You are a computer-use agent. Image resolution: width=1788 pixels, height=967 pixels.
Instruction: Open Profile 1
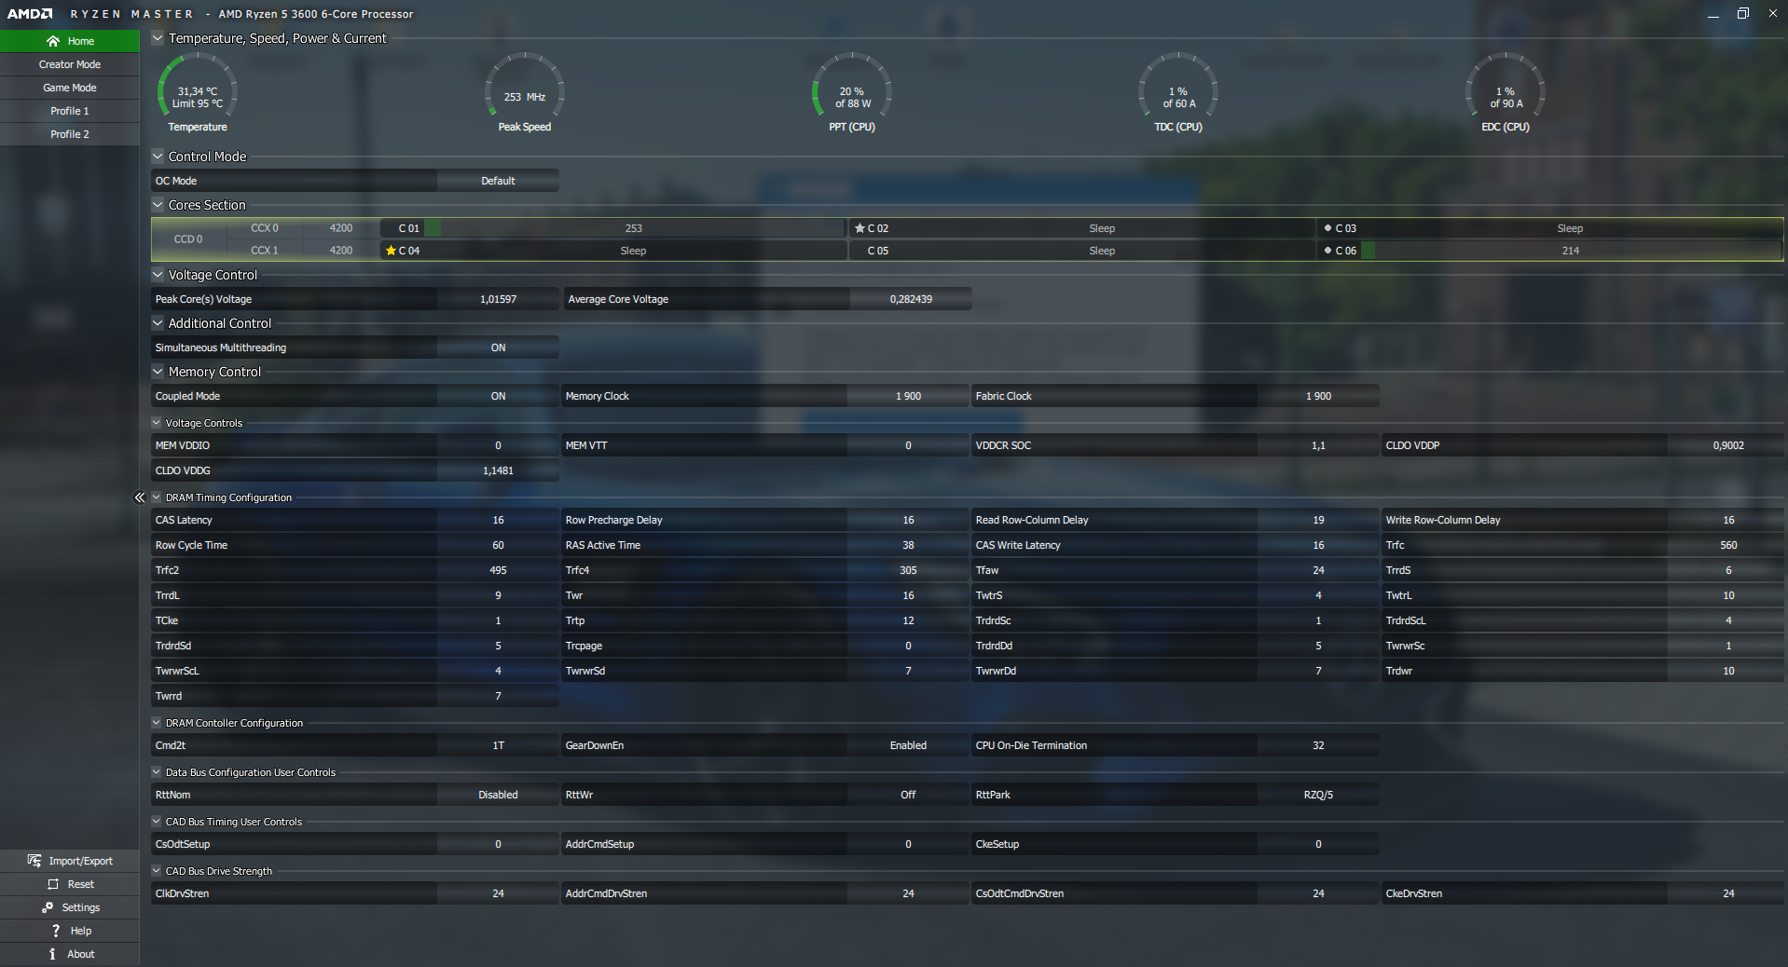70,111
